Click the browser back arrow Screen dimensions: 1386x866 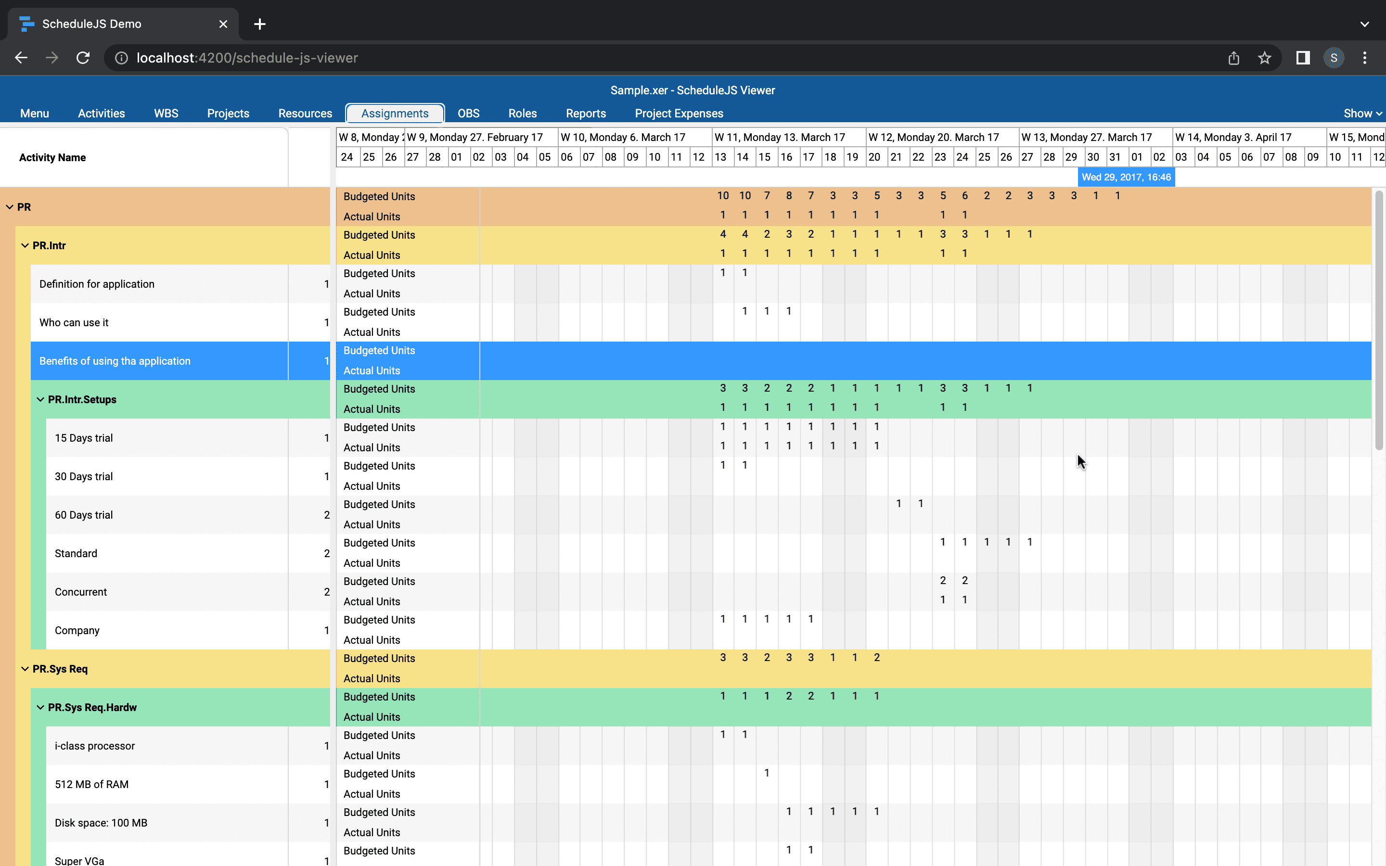(x=21, y=57)
